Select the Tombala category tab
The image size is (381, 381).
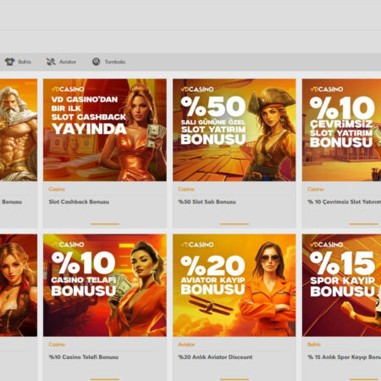point(108,62)
